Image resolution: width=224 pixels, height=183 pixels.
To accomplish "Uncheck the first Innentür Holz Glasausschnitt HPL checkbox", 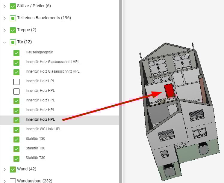I will 16,63.
